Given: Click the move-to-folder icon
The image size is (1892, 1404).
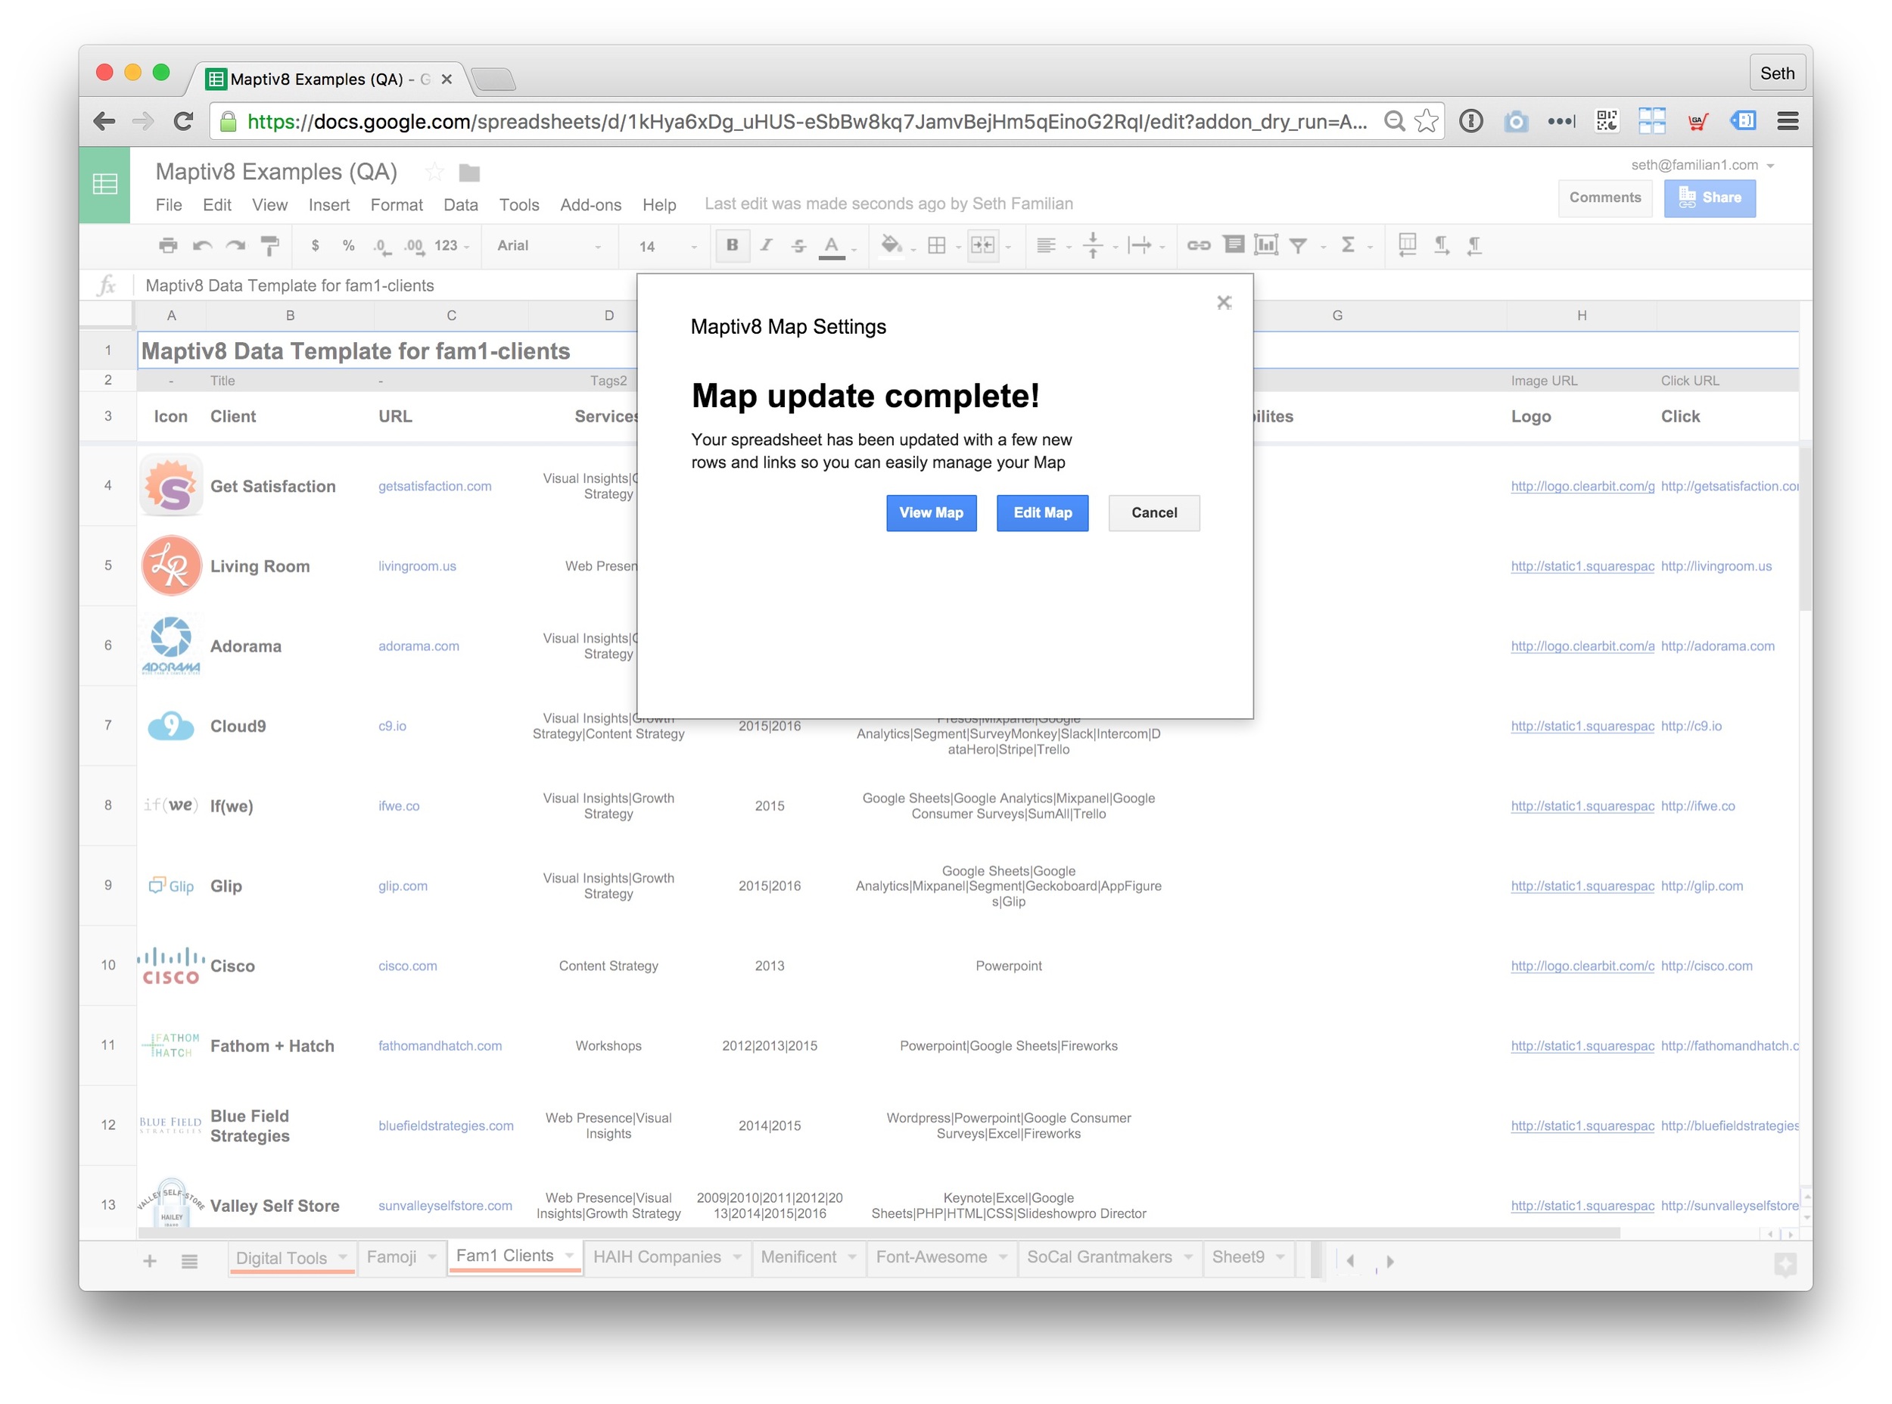Looking at the screenshot, I should coord(469,173).
